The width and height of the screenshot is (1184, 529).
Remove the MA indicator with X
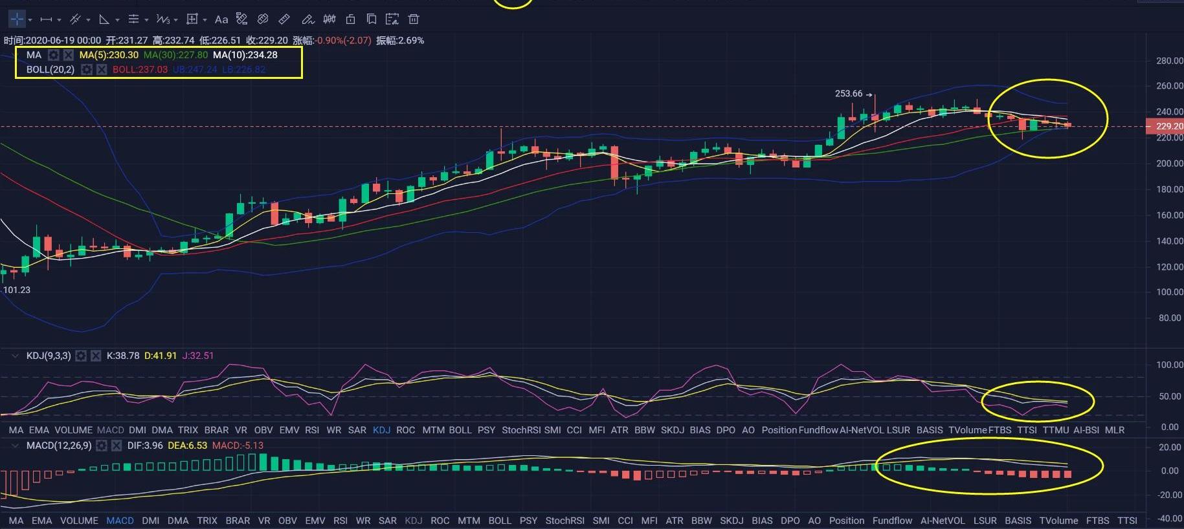coord(69,55)
